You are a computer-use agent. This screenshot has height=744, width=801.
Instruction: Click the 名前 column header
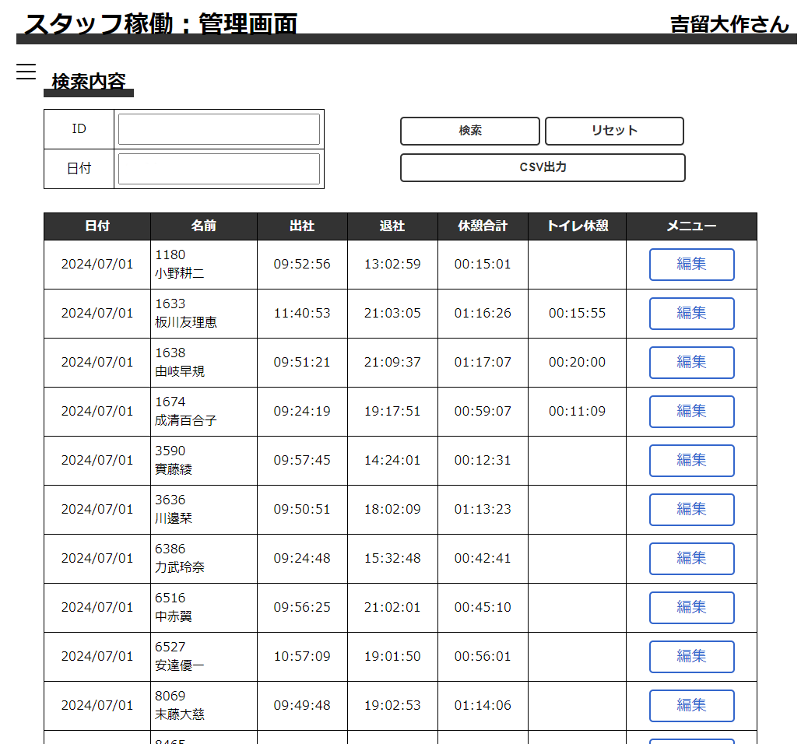click(203, 226)
